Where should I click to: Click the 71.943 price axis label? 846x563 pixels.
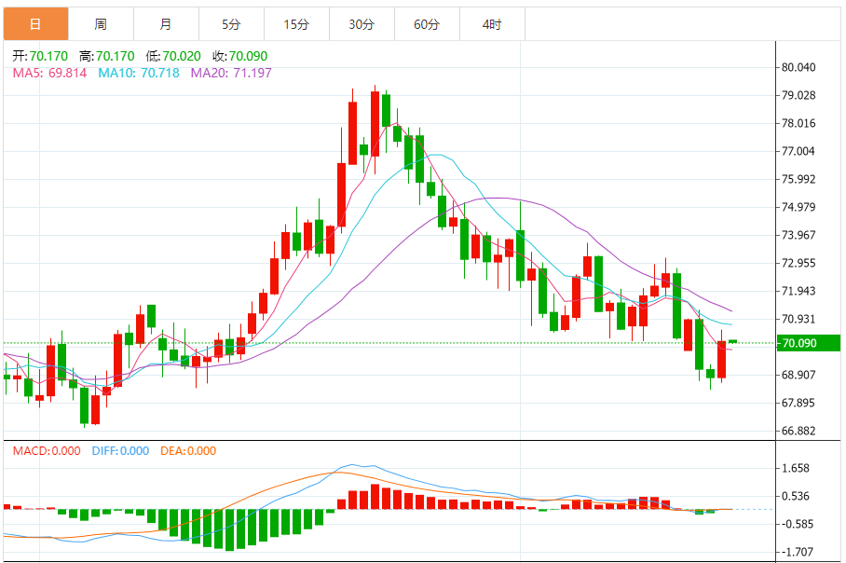coord(798,291)
